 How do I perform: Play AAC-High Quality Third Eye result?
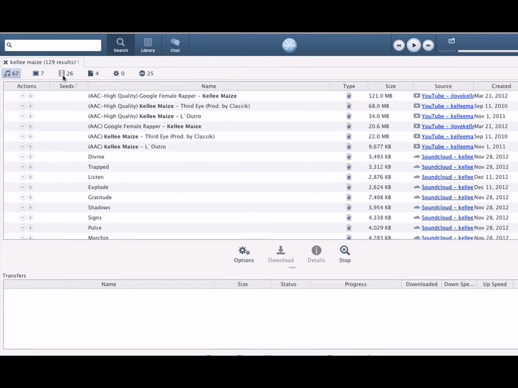(x=23, y=106)
